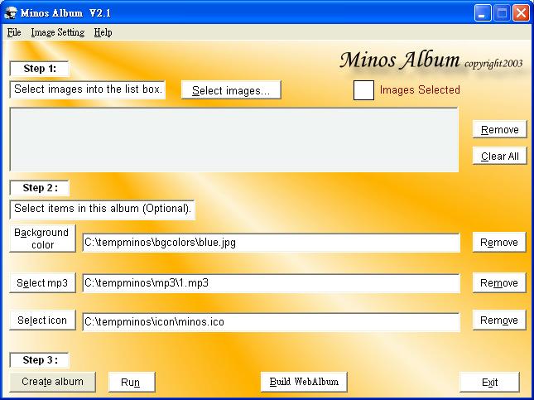Open the Help menu
Viewport: 534px width, 400px height.
click(x=103, y=32)
